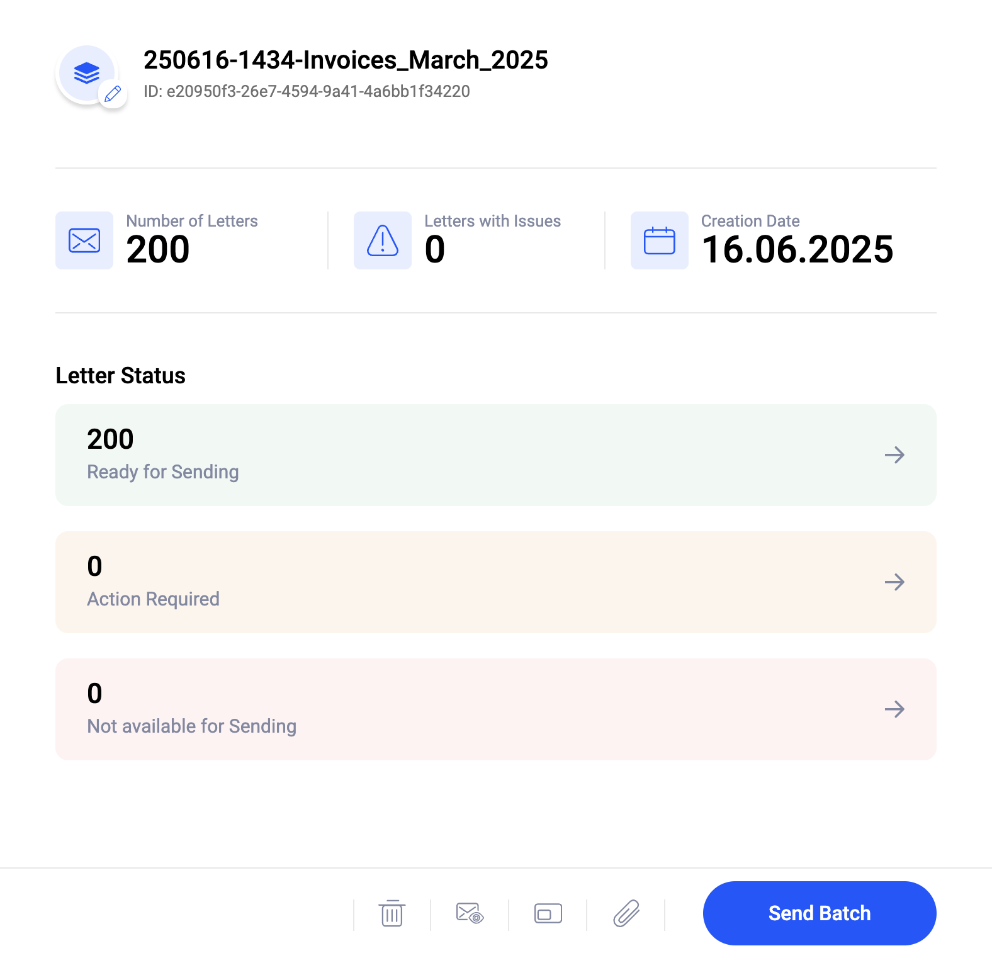Open the Action Required status card
This screenshot has height=958, width=992.
[496, 582]
